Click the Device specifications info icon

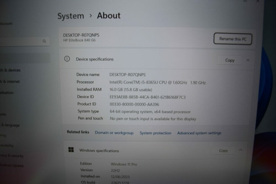click(67, 59)
